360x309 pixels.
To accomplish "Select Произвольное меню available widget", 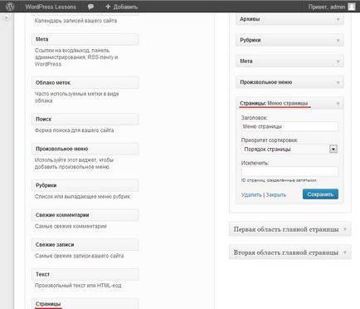I will click(85, 149).
